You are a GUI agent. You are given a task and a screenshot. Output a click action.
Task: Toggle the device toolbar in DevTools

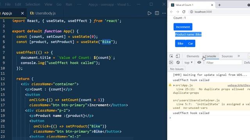point(178,56)
